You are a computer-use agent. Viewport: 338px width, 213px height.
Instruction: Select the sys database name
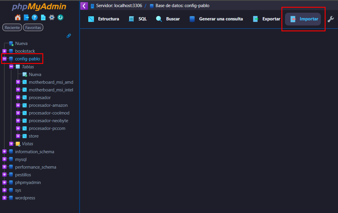pyautogui.click(x=18, y=190)
